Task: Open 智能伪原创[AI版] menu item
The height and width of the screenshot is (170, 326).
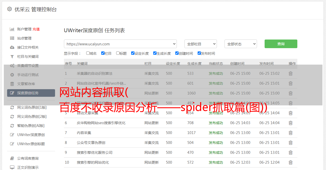Action: click(31, 126)
